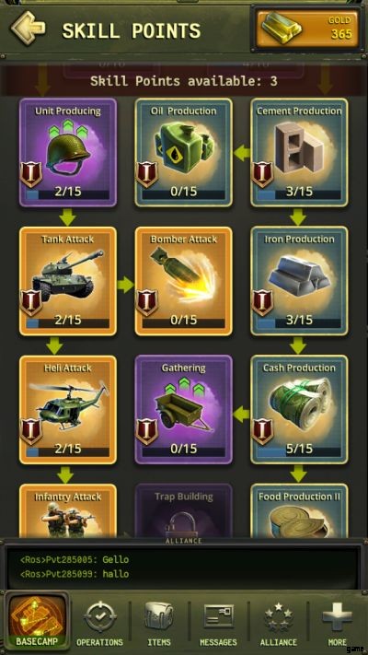Open the Iron Production skill
This screenshot has height=655, width=368.
point(299,281)
